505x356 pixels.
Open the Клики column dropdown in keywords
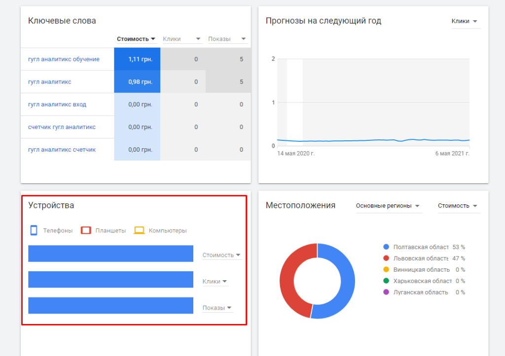pyautogui.click(x=182, y=39)
